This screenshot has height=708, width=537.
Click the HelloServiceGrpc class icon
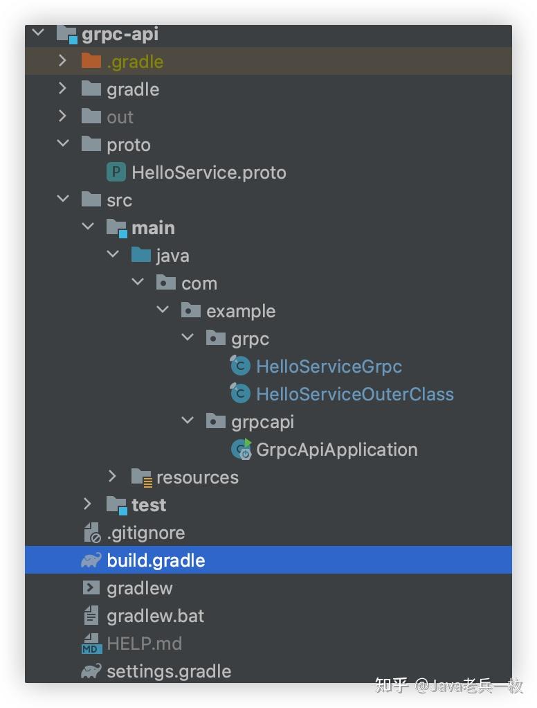point(239,366)
